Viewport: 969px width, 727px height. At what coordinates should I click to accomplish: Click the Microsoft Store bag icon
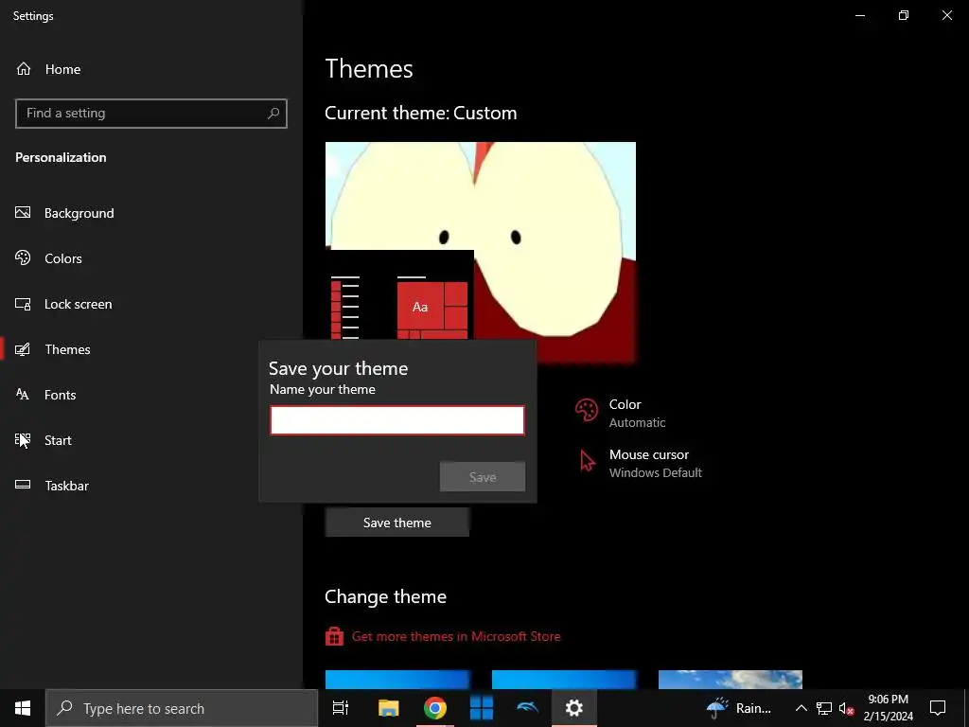pos(334,636)
